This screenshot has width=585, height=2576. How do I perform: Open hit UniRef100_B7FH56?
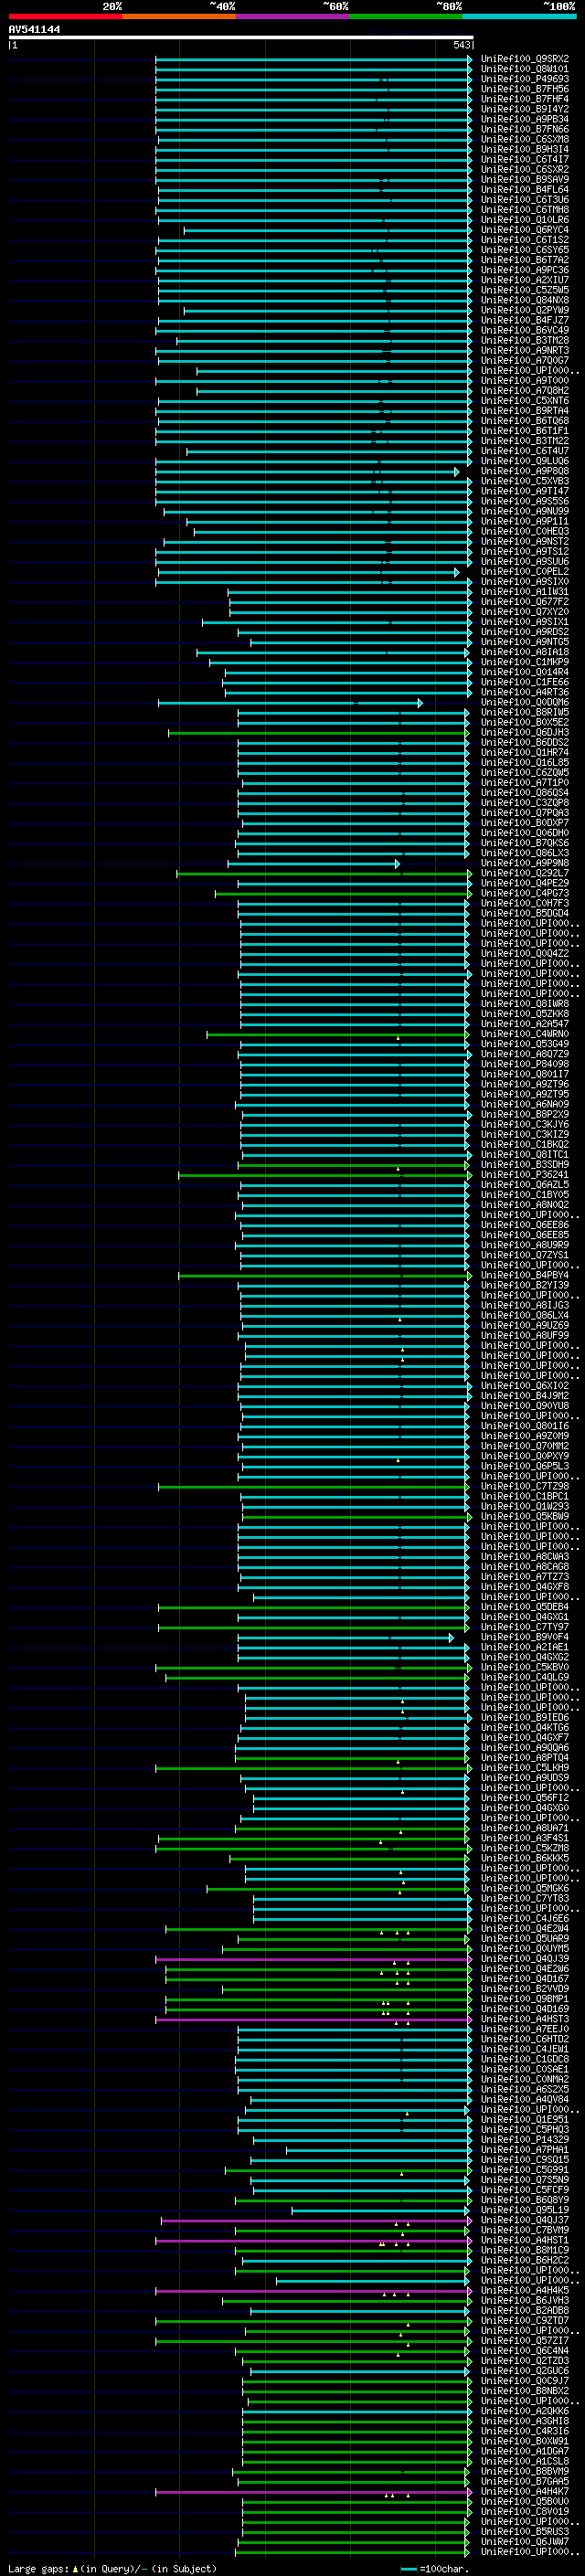click(525, 89)
